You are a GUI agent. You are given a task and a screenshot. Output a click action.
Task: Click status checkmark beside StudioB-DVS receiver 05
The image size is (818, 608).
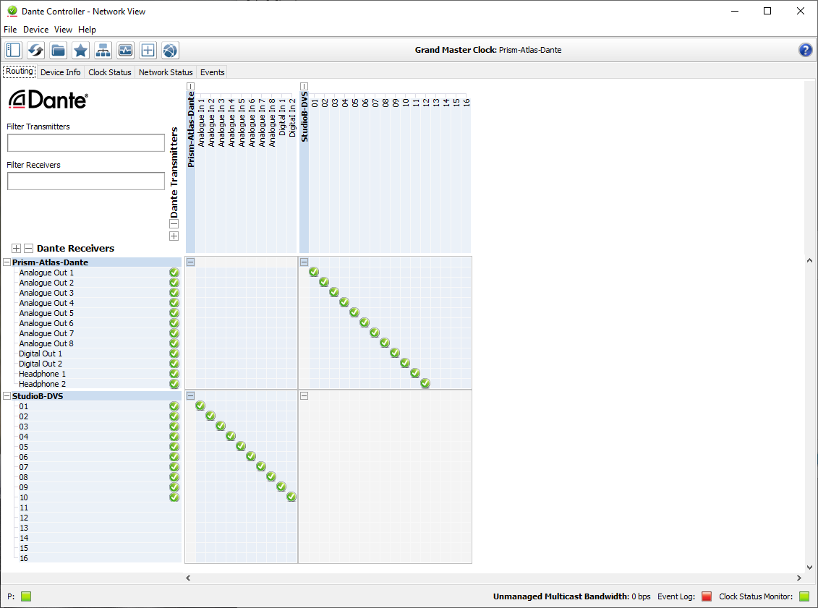point(174,447)
